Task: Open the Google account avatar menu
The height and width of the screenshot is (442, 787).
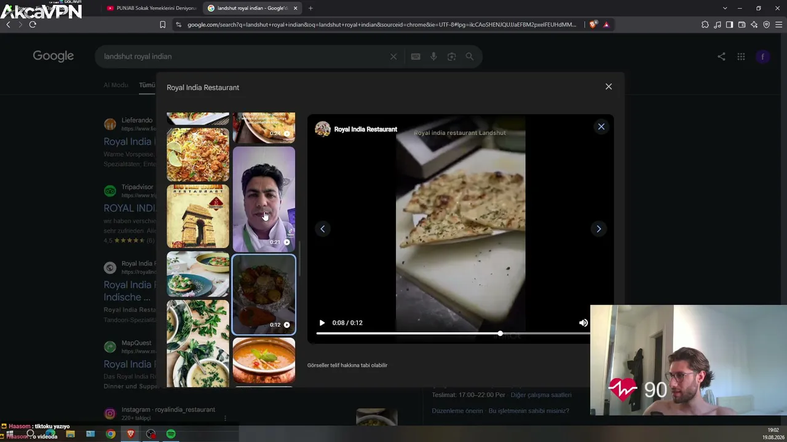Action: coord(763,56)
